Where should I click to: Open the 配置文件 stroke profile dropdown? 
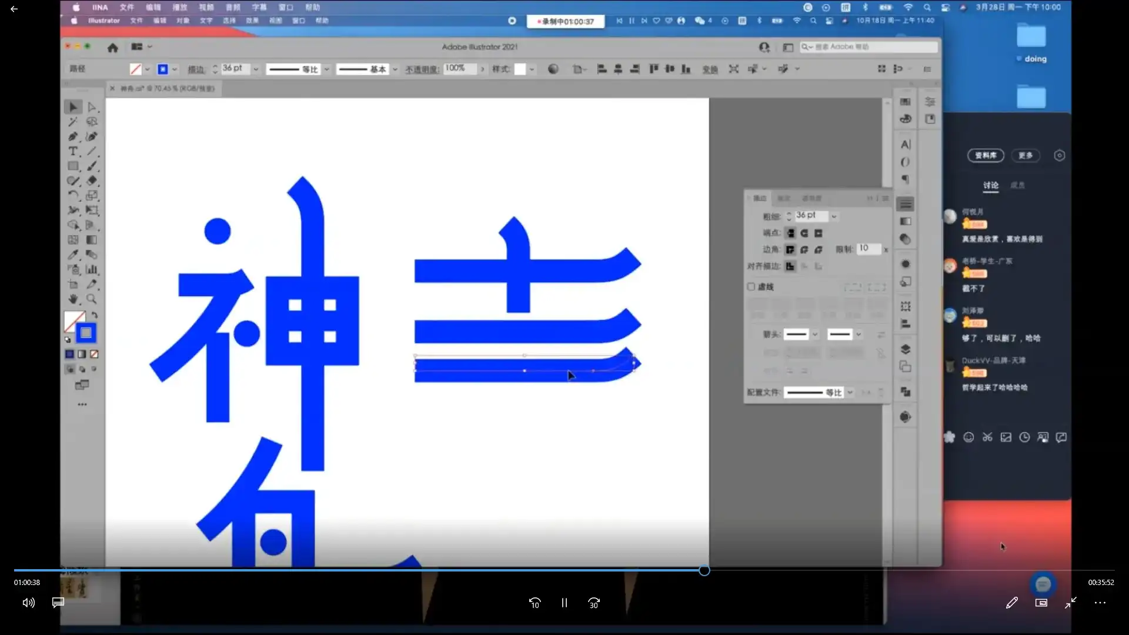click(x=850, y=392)
